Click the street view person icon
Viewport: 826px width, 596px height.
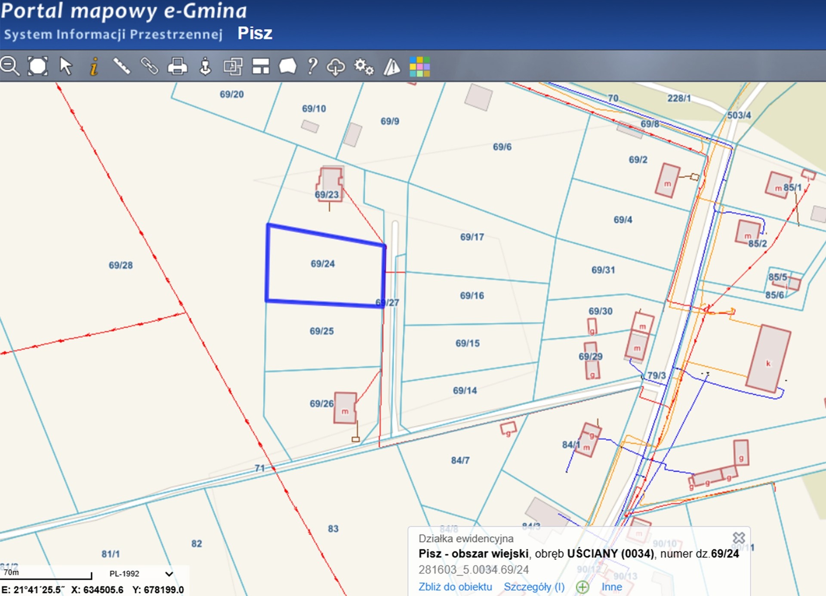pyautogui.click(x=206, y=66)
